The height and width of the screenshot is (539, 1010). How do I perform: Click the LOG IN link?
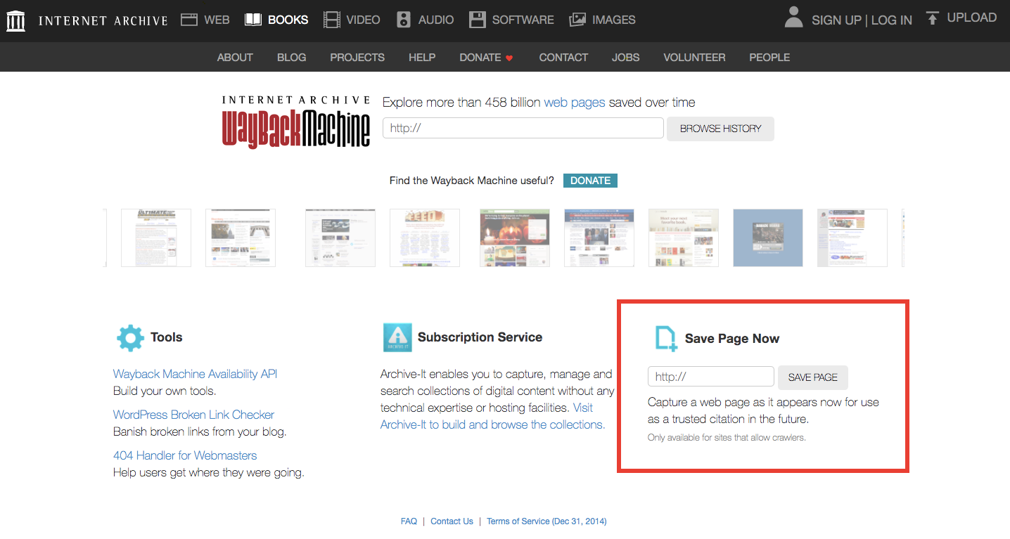[x=892, y=20]
